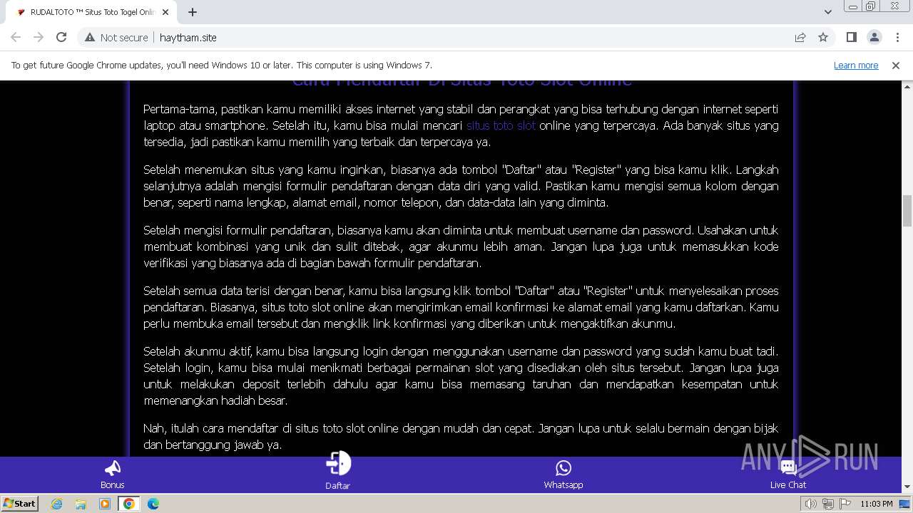
Task: Click the network tray icon
Action: click(828, 504)
